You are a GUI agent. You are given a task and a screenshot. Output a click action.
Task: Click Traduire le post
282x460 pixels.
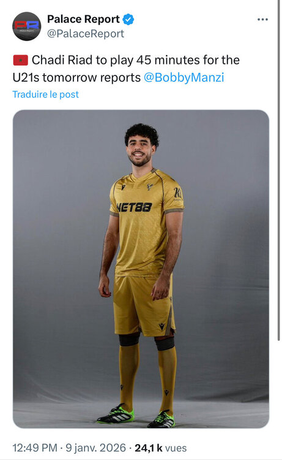[46, 94]
